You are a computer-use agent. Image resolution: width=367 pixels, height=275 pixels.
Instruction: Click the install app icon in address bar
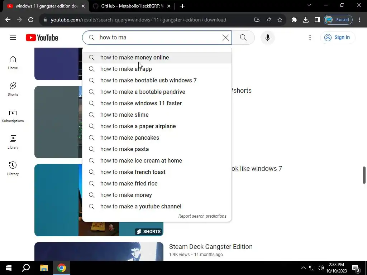257,20
